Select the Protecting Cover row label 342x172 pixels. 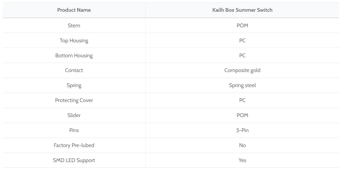coord(74,100)
